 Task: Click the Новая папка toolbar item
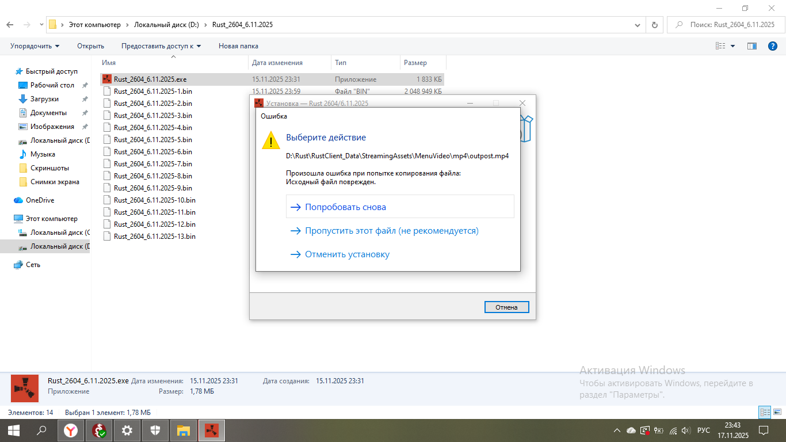[x=238, y=46]
